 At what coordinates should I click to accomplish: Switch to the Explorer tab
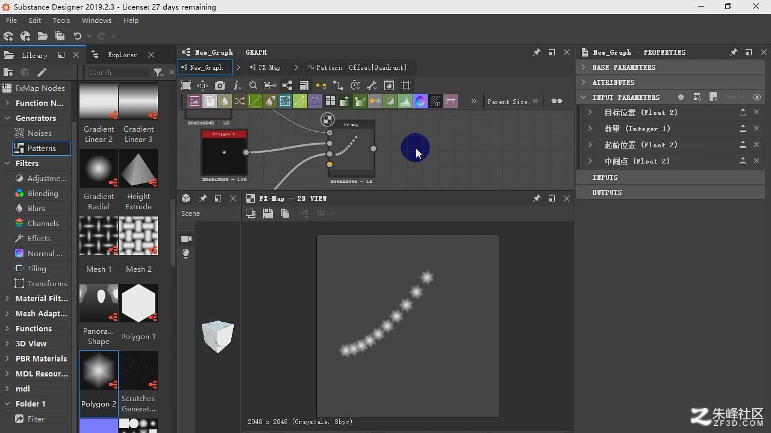tap(122, 55)
